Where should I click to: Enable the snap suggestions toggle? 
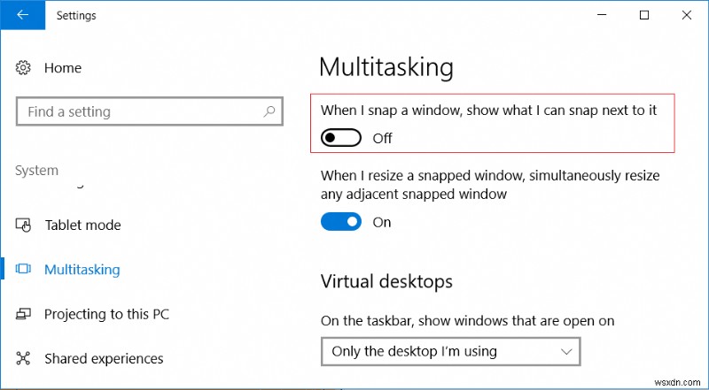pyautogui.click(x=341, y=138)
